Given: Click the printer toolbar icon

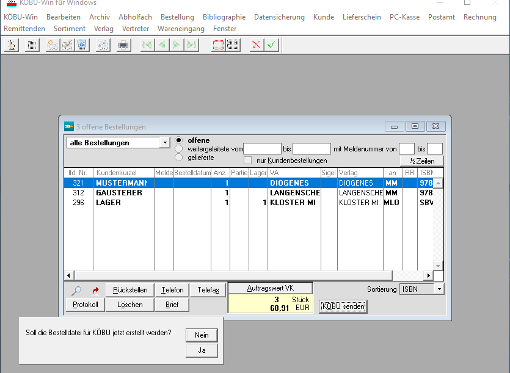Looking at the screenshot, I should tap(123, 45).
